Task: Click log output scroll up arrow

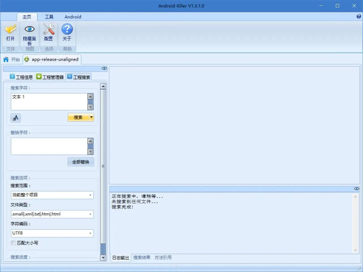Action: click(x=355, y=196)
